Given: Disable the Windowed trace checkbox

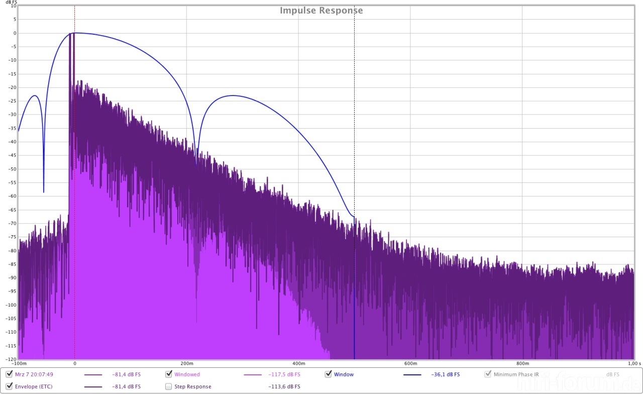Looking at the screenshot, I should click(x=169, y=374).
